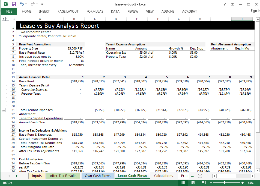Add a new sheet with plus button
The width and height of the screenshot is (260, 186).
(x=200, y=176)
